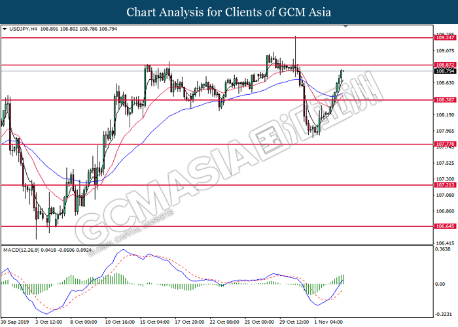
Task: Click the 10 Oct 16:00 time label
Action: (120, 322)
